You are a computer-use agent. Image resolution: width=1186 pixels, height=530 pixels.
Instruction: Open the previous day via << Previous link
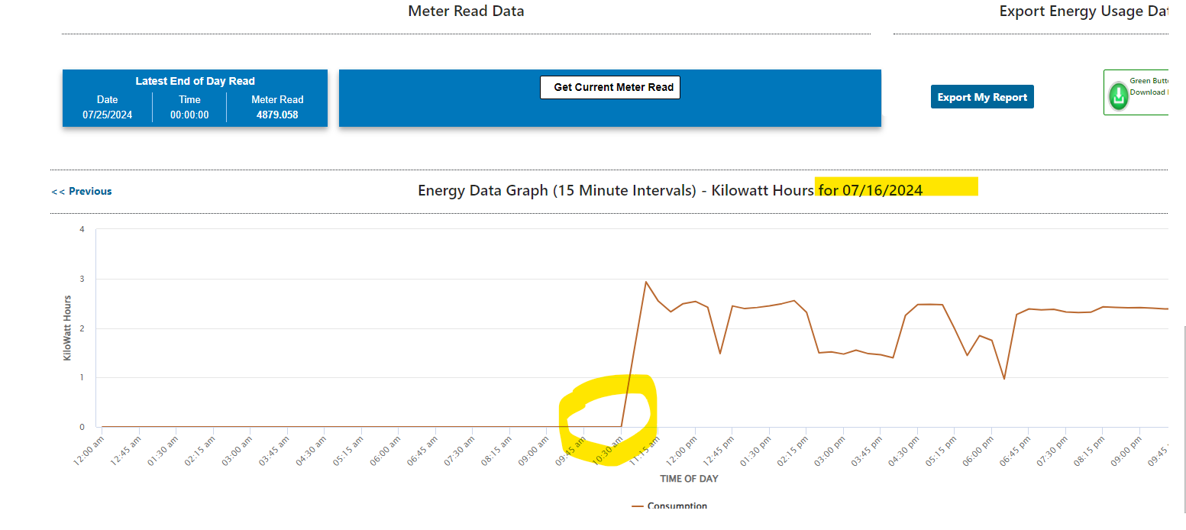click(81, 191)
